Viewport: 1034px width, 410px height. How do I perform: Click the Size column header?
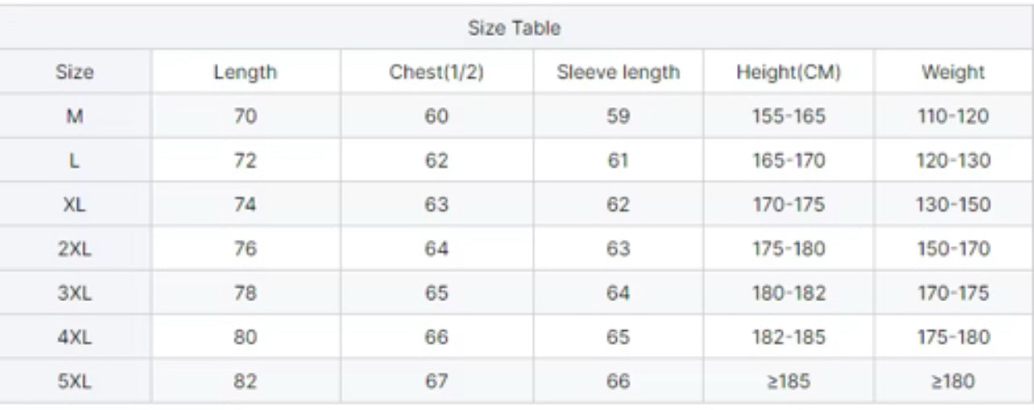[x=74, y=72]
